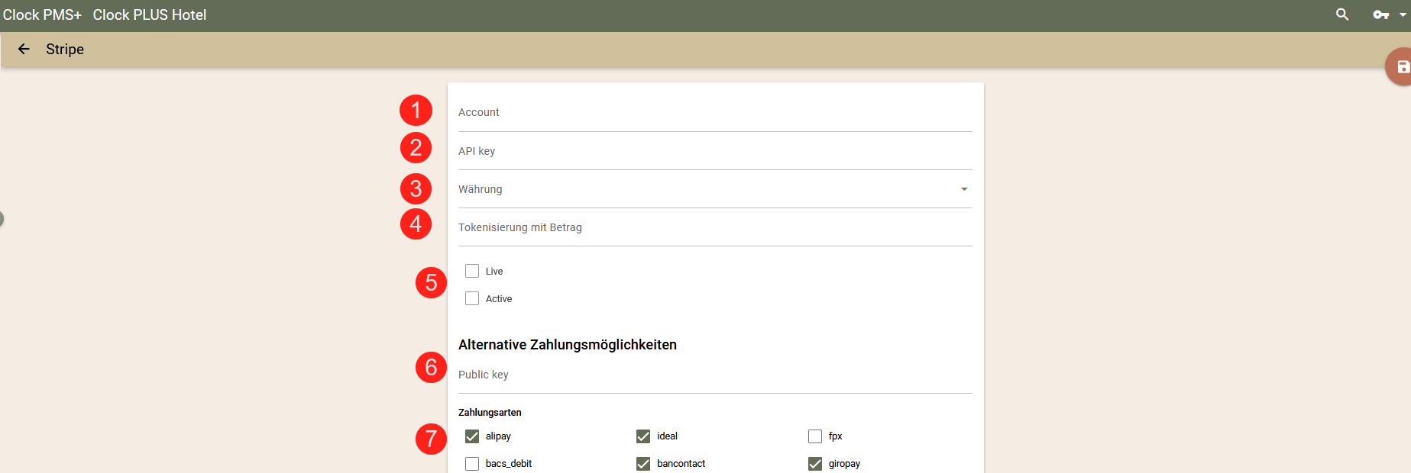The image size is (1411, 473).
Task: Uncheck the ideal payment method
Action: pyautogui.click(x=643, y=436)
